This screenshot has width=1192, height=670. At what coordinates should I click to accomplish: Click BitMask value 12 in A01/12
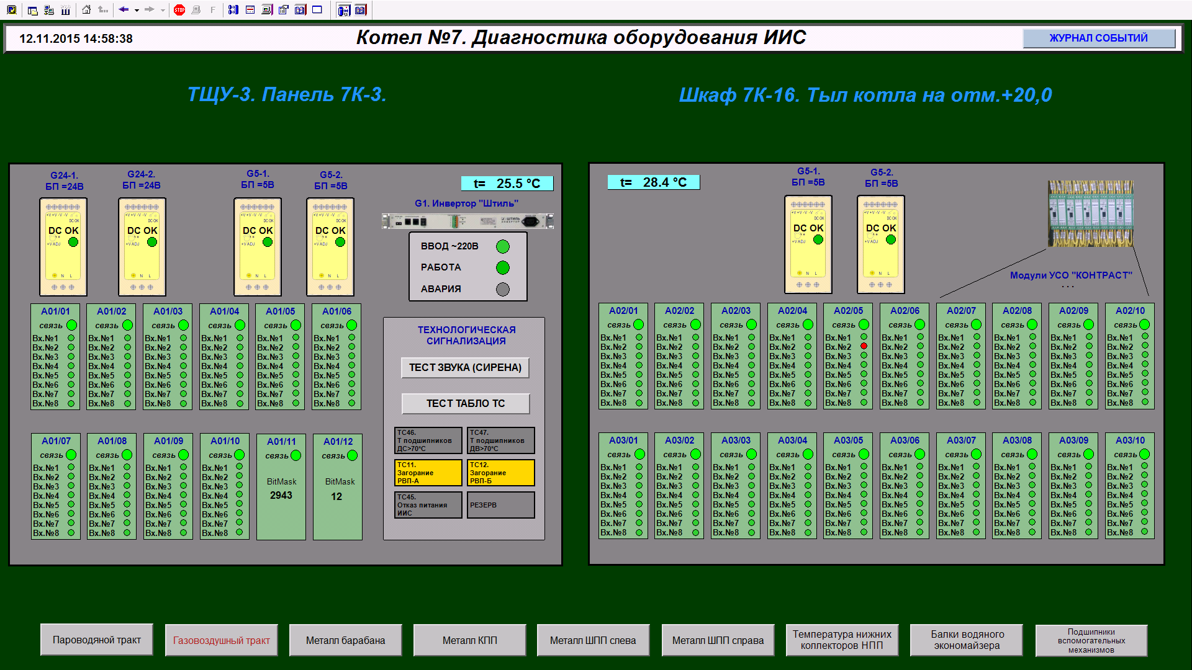tap(336, 496)
